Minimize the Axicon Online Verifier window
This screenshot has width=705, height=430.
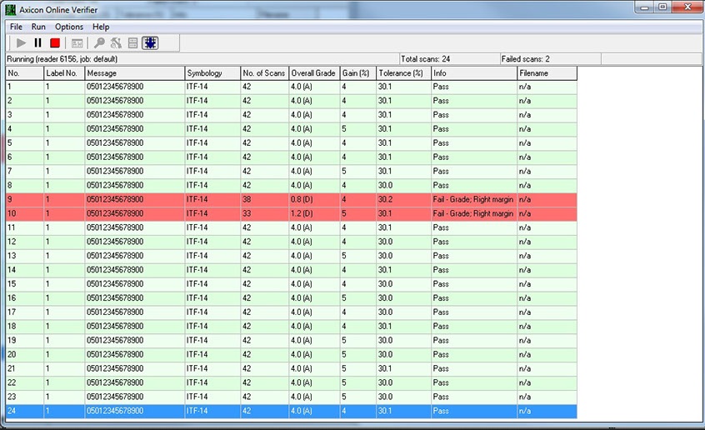[x=645, y=7]
